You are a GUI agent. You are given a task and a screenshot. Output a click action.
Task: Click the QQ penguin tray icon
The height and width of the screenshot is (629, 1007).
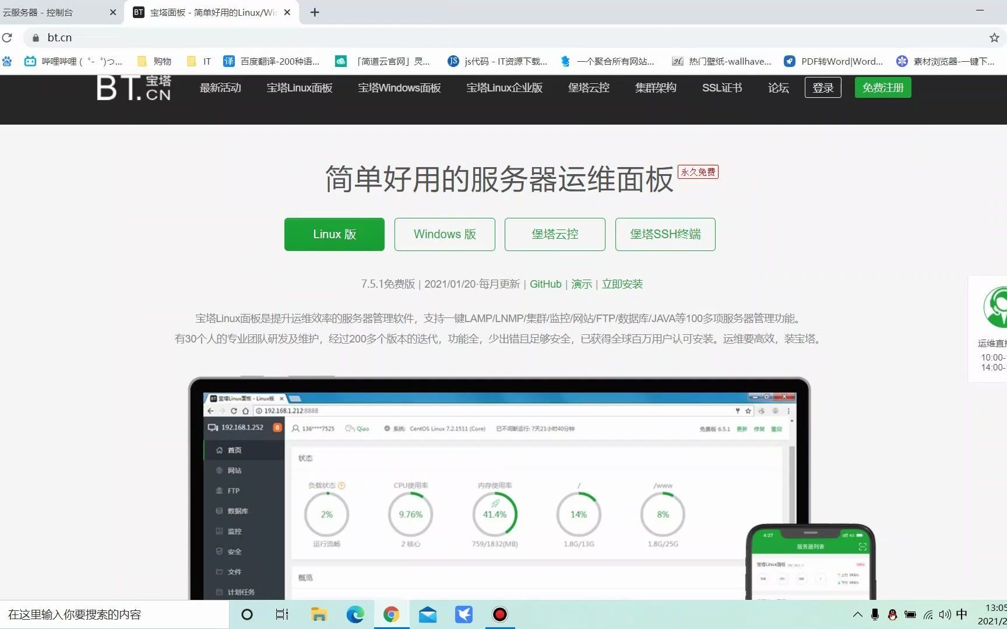point(892,614)
